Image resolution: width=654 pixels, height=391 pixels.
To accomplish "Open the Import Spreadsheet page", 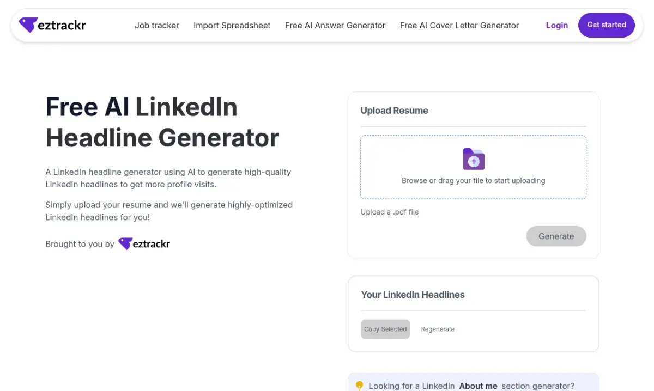I will click(232, 25).
